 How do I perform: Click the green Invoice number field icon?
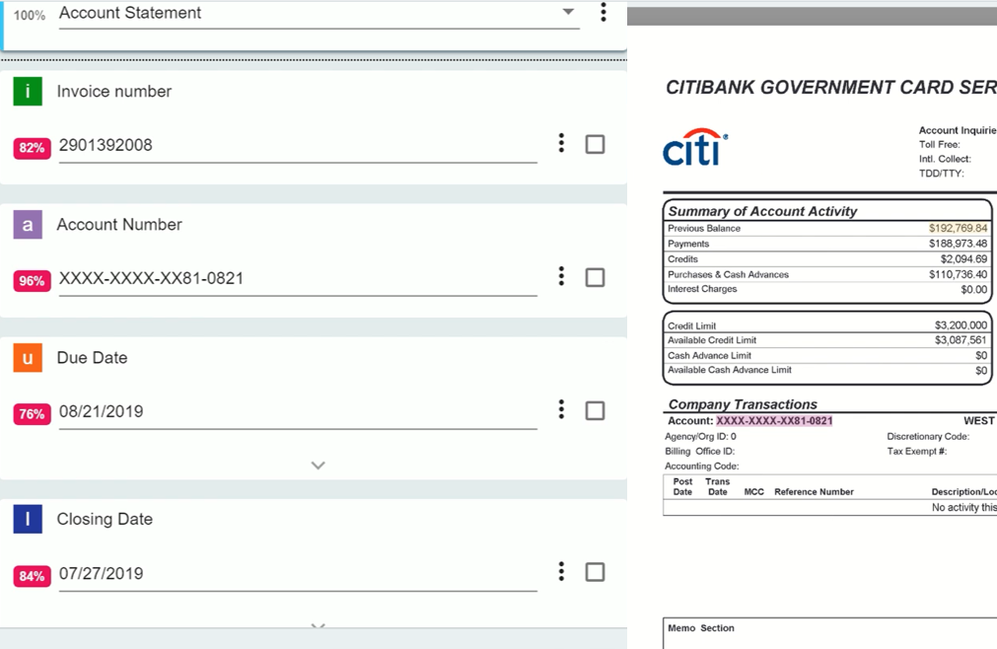(28, 91)
